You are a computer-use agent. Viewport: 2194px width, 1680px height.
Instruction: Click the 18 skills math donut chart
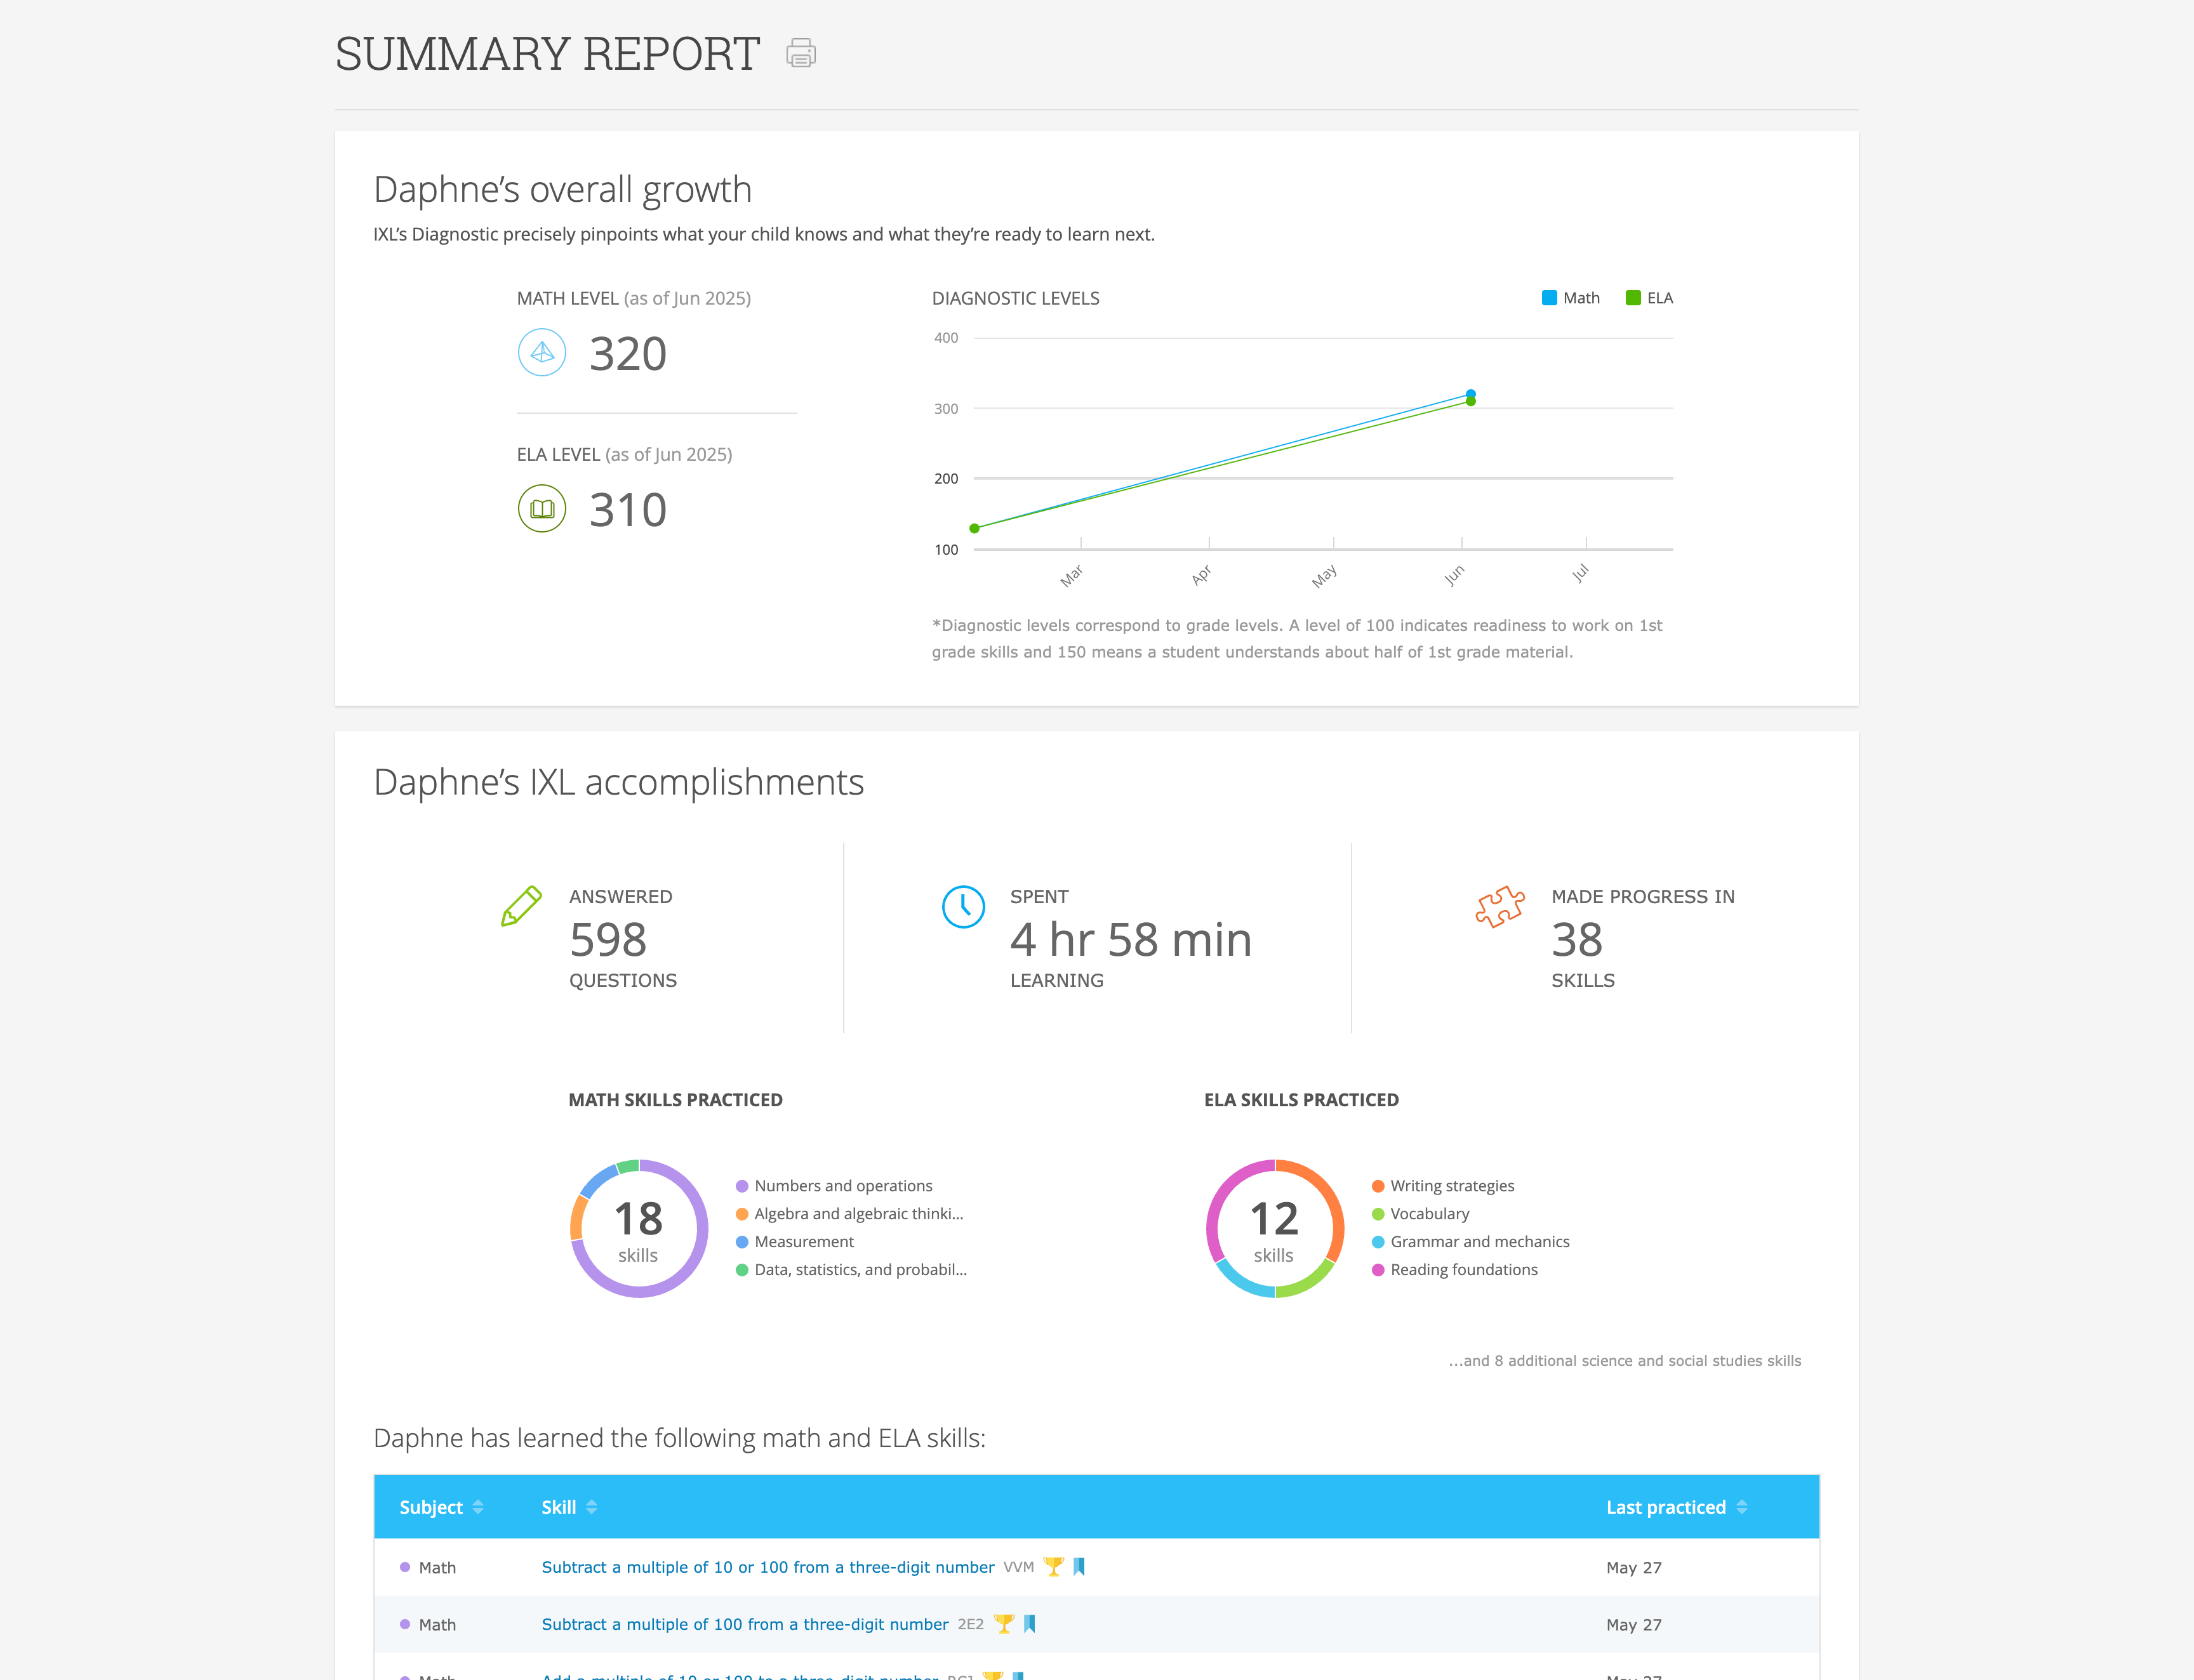point(639,1229)
